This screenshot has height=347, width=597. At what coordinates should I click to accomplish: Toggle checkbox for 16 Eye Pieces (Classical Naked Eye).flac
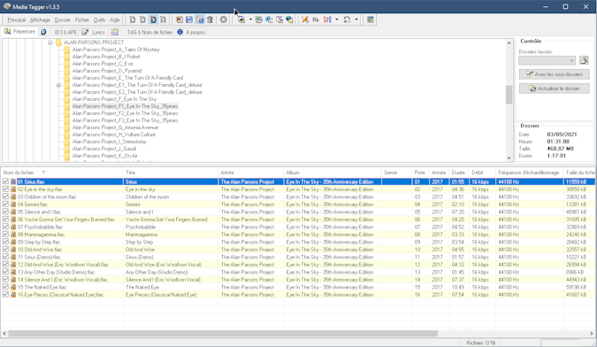(5, 294)
